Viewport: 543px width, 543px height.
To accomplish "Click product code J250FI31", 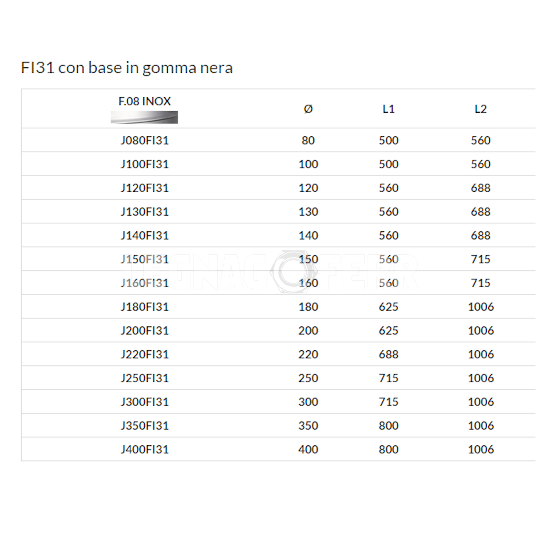I will pos(144,378).
